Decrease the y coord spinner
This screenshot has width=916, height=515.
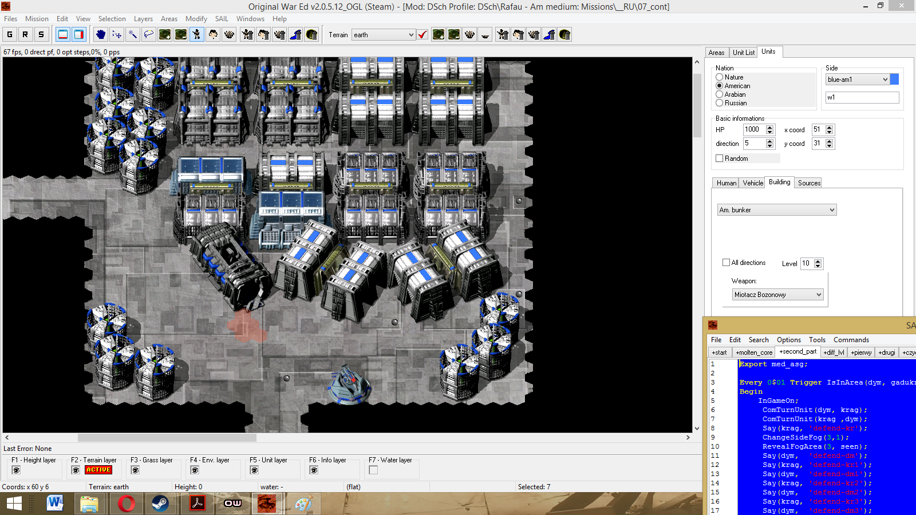[x=830, y=146]
